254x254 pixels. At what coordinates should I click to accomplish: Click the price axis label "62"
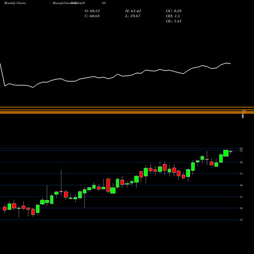[x=241, y=148]
